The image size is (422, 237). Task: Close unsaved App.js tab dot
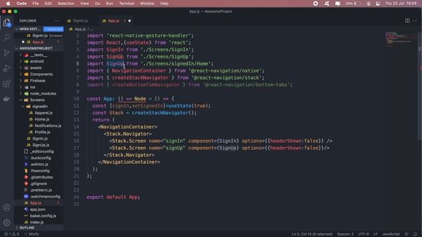point(129,20)
